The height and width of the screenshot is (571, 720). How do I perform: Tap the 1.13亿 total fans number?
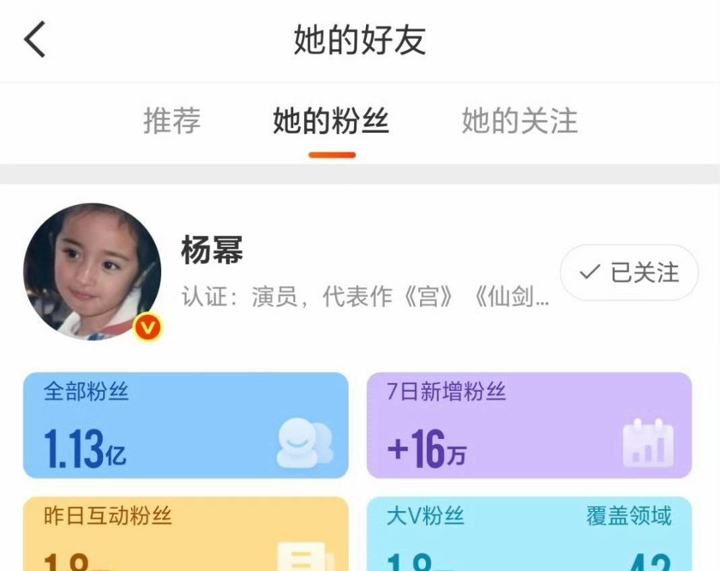(85, 448)
